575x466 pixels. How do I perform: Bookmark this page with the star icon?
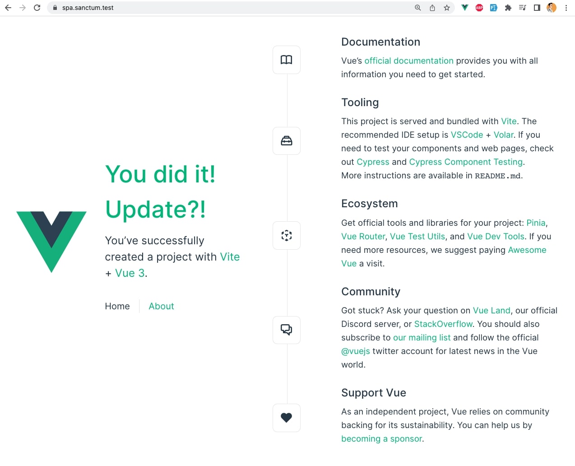[x=447, y=8]
